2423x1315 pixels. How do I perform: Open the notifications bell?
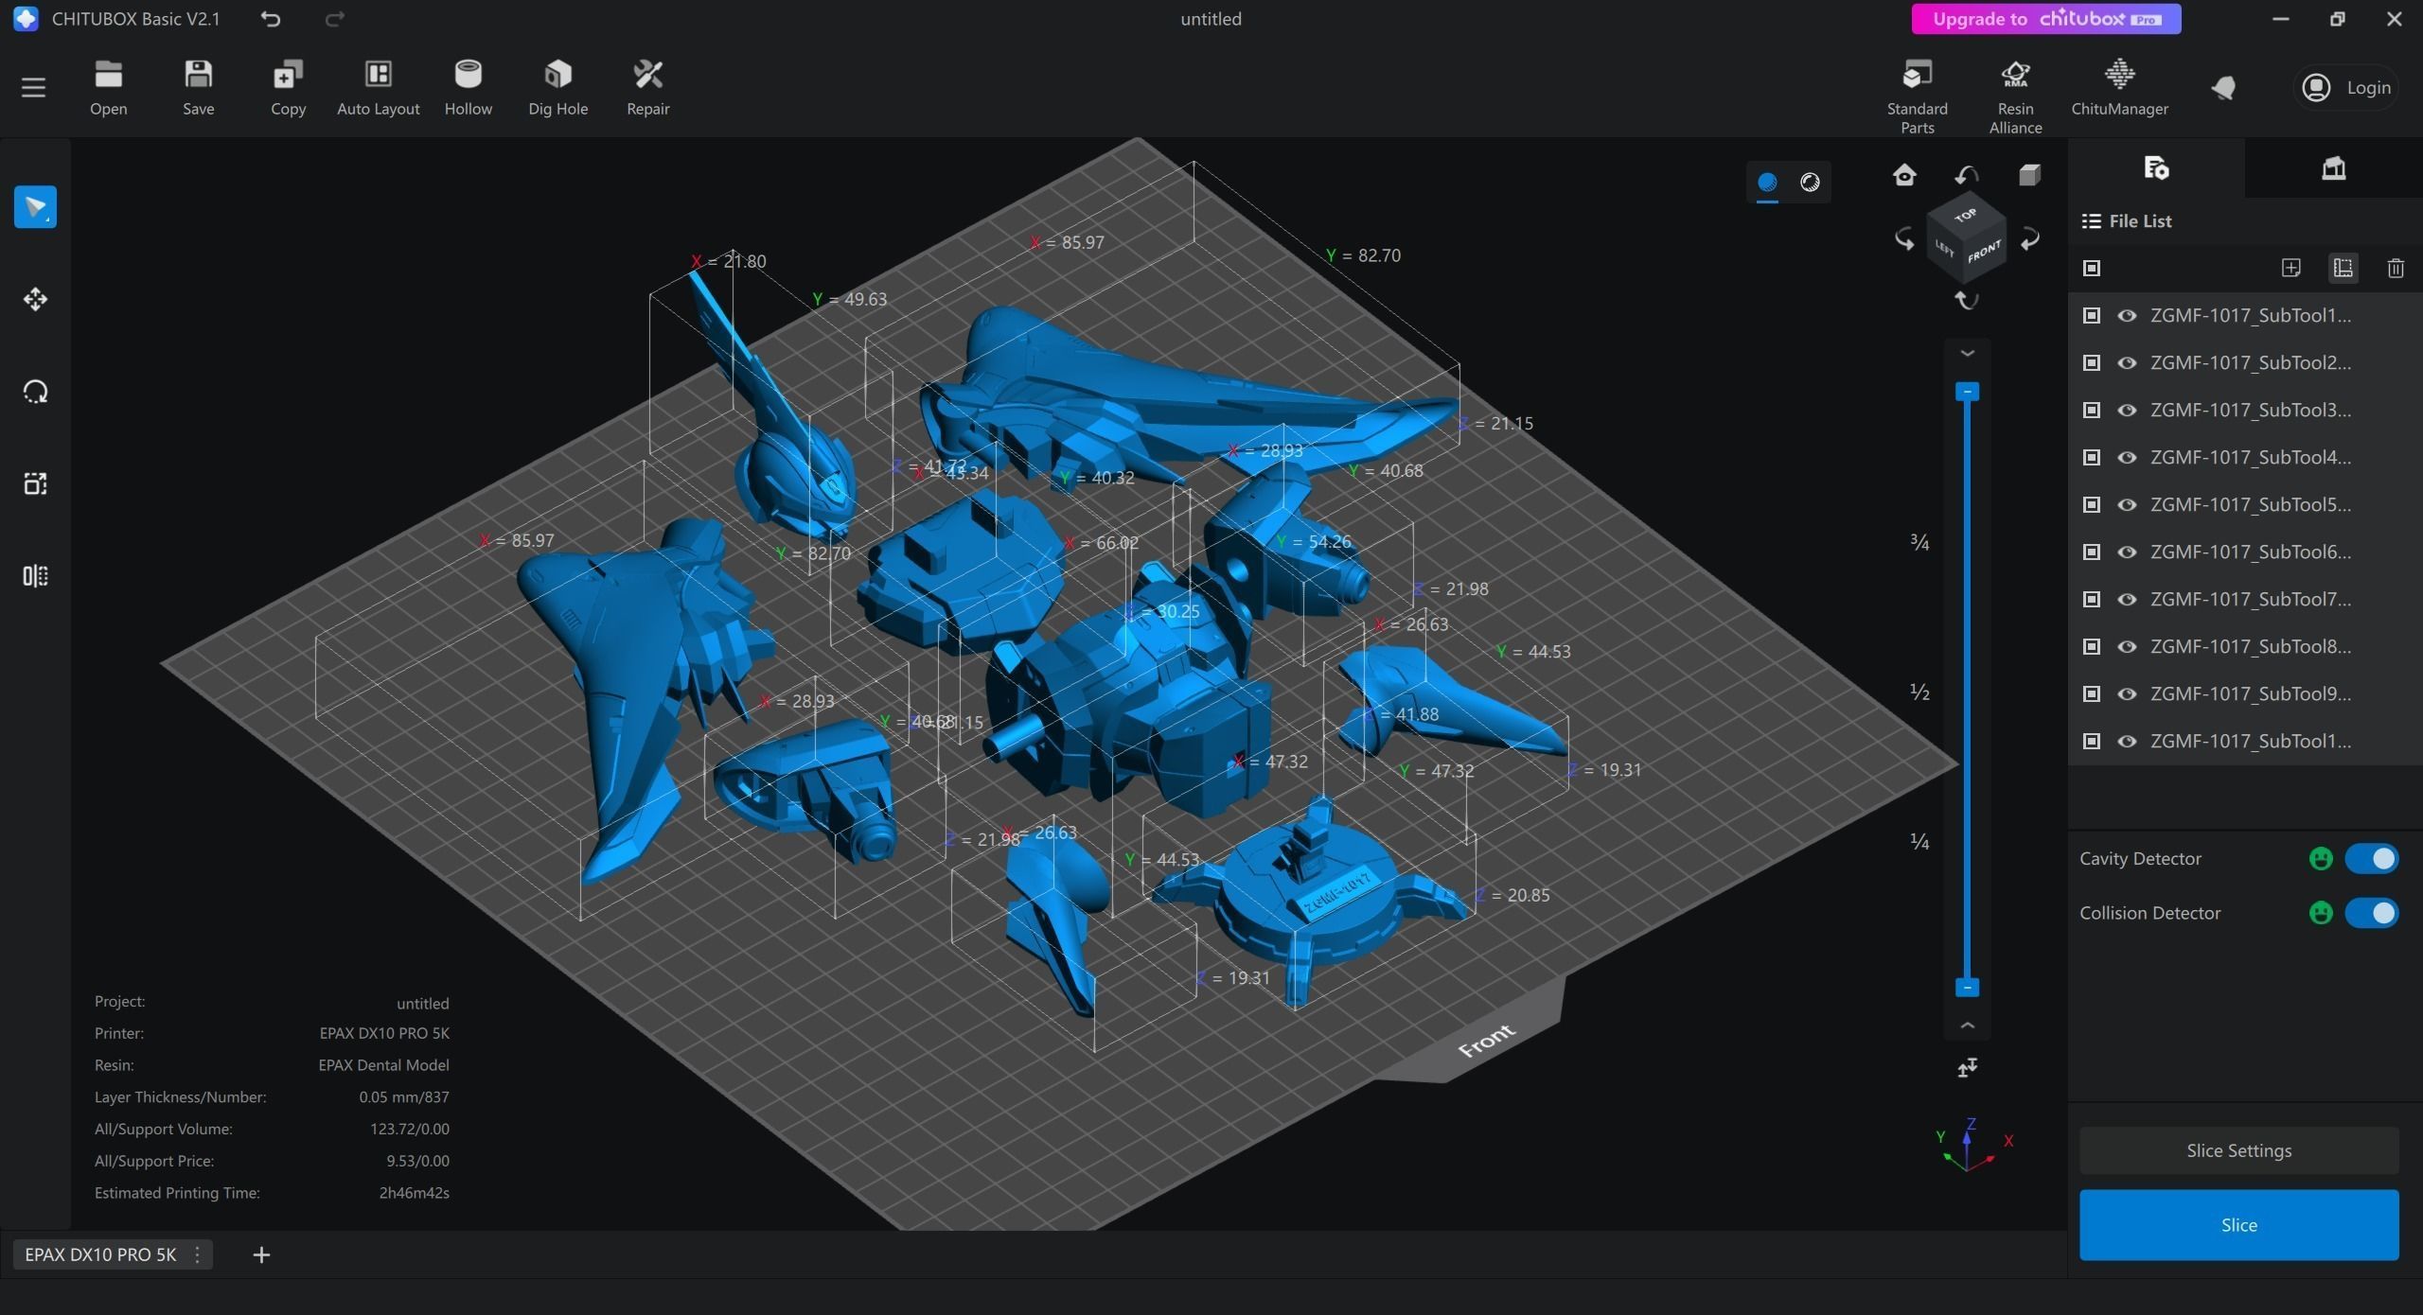pyautogui.click(x=2223, y=88)
